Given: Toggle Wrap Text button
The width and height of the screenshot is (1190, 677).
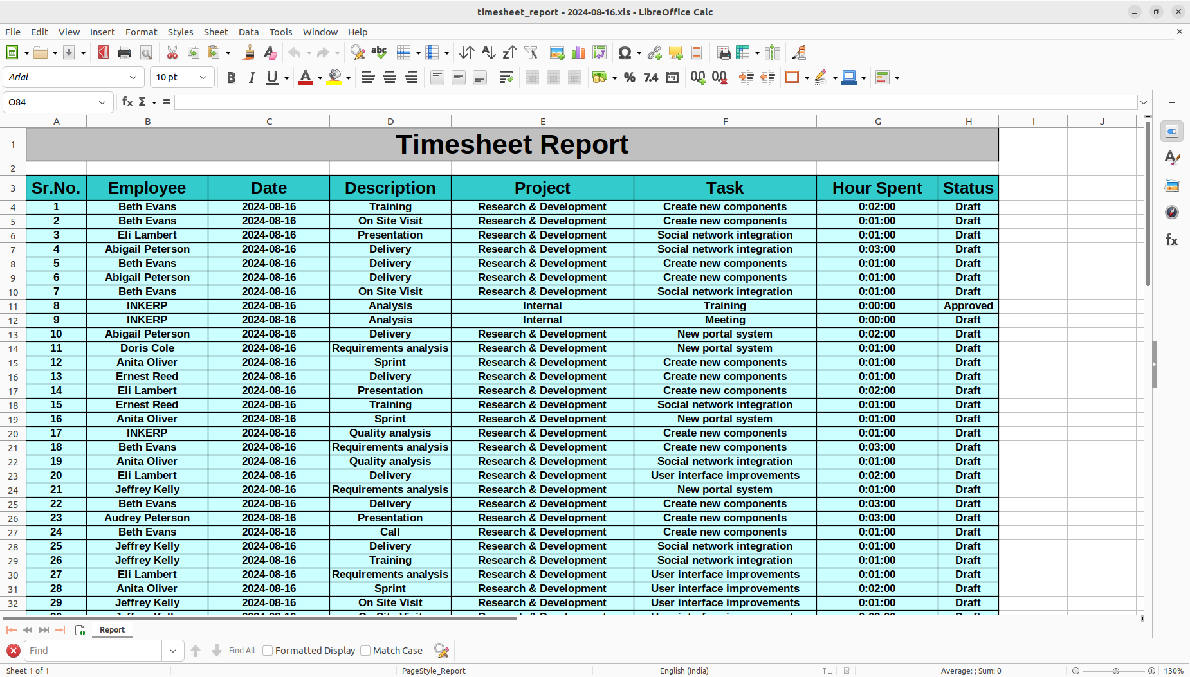Looking at the screenshot, I should pyautogui.click(x=506, y=77).
